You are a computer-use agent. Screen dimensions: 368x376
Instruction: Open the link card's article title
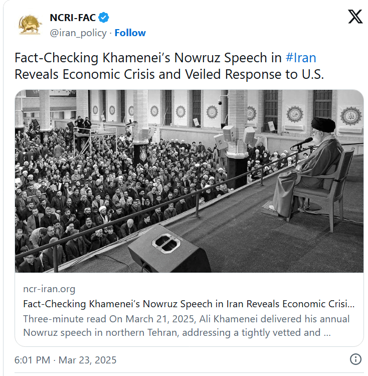(x=189, y=304)
